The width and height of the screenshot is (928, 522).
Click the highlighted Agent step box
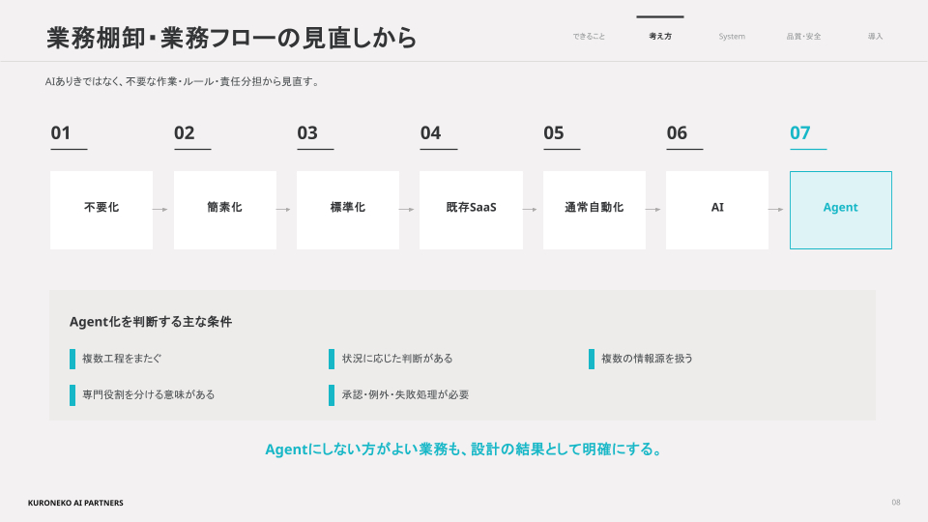tap(841, 210)
